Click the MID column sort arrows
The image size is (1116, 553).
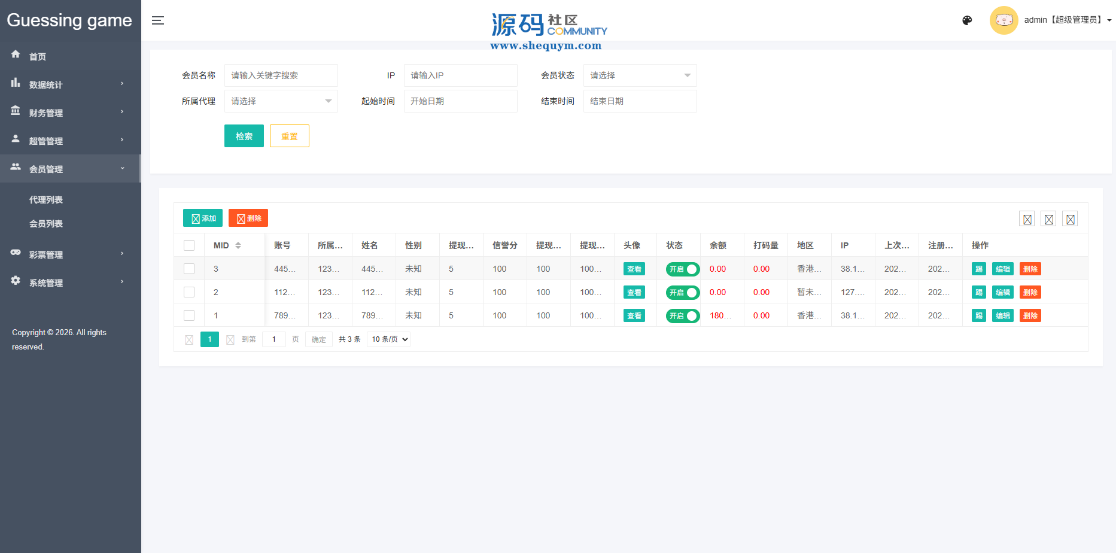coord(238,245)
